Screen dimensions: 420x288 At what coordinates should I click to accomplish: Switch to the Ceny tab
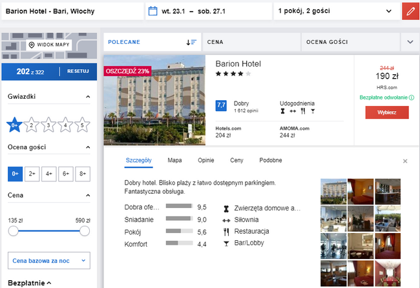tap(236, 160)
